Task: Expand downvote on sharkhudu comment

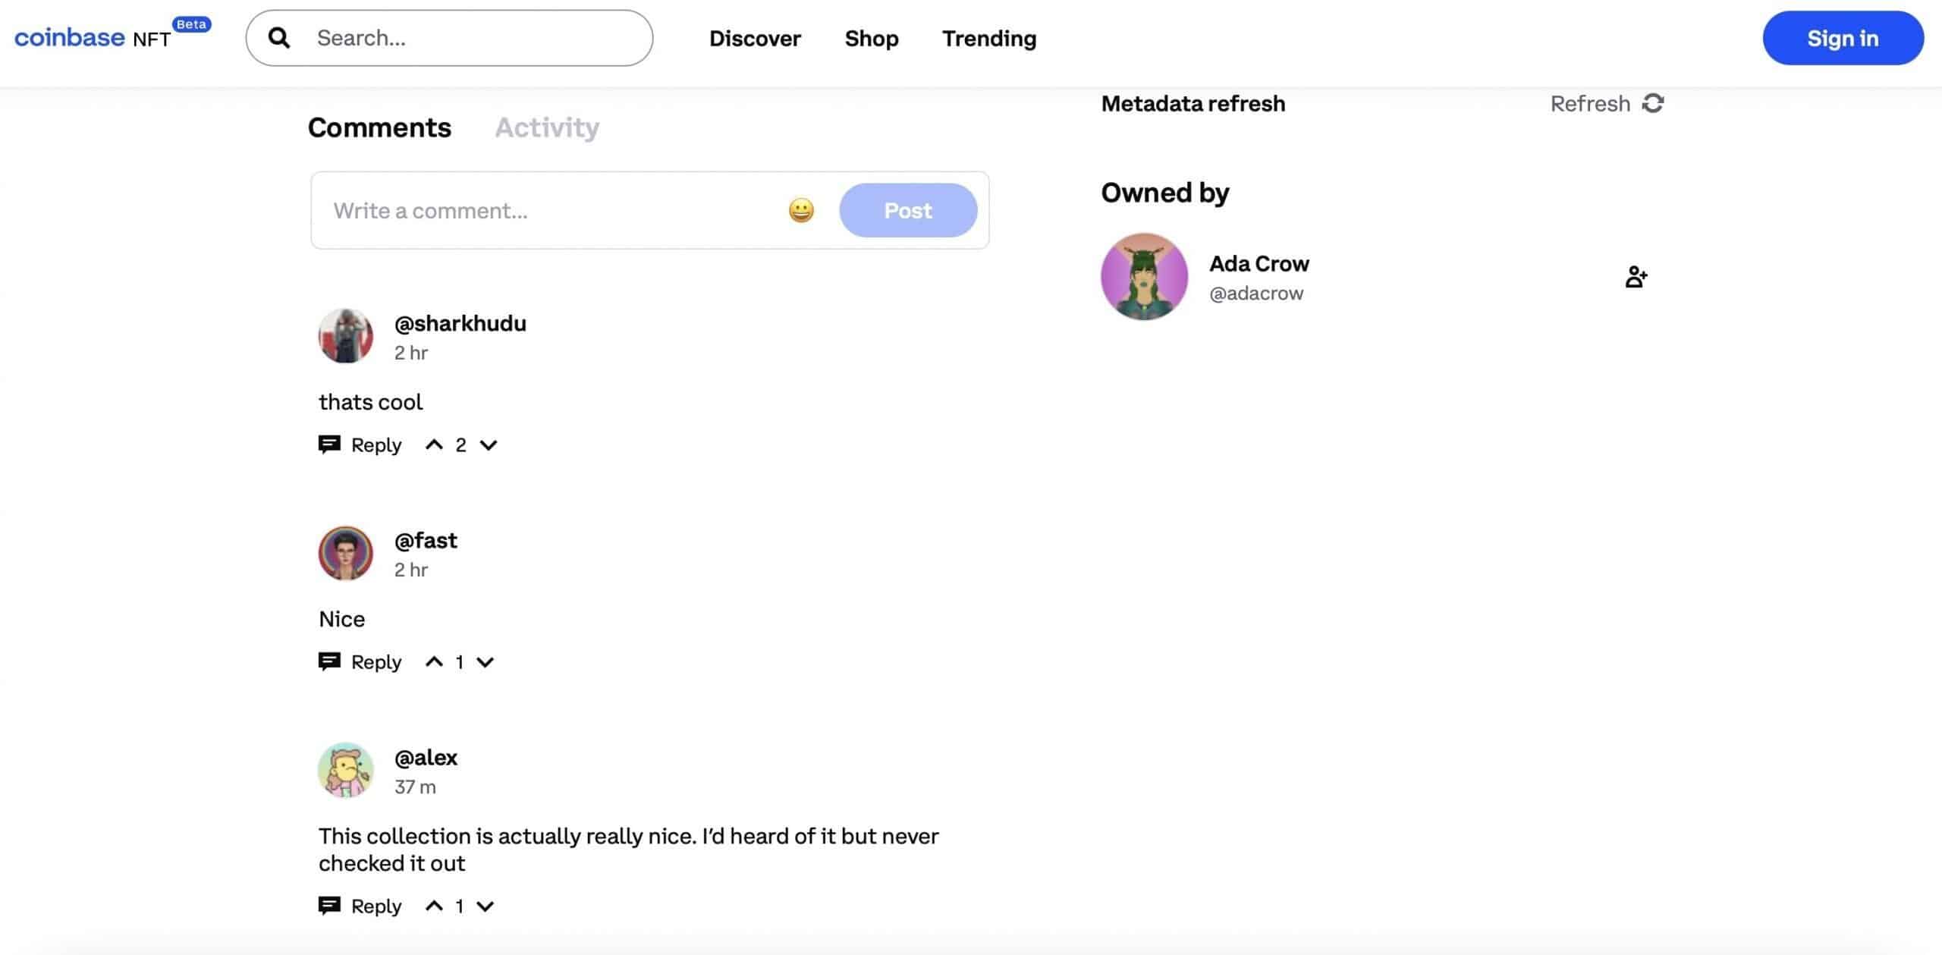Action: coord(488,444)
